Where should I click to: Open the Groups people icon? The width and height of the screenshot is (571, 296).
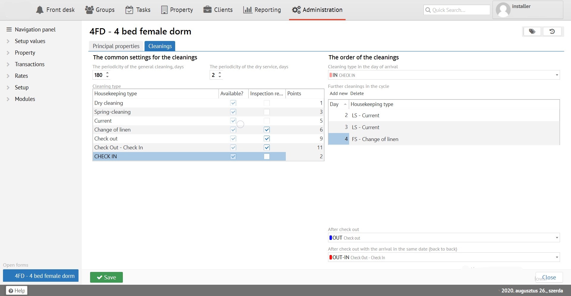89,10
